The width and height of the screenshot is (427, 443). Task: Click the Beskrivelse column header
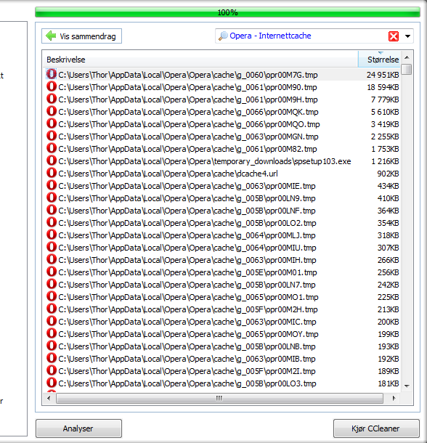(x=200, y=60)
